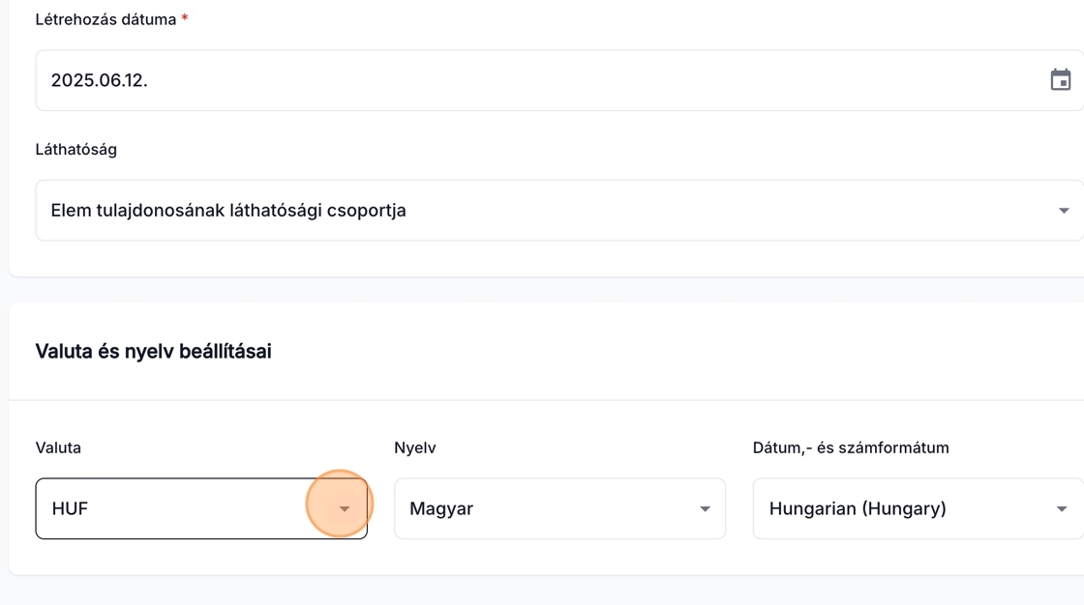Click the 2025.06.12. date text

(99, 80)
